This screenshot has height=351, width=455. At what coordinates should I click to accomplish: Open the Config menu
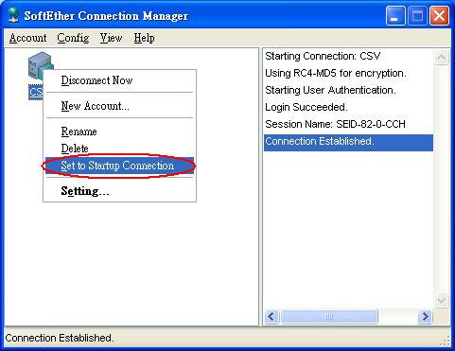coord(73,38)
